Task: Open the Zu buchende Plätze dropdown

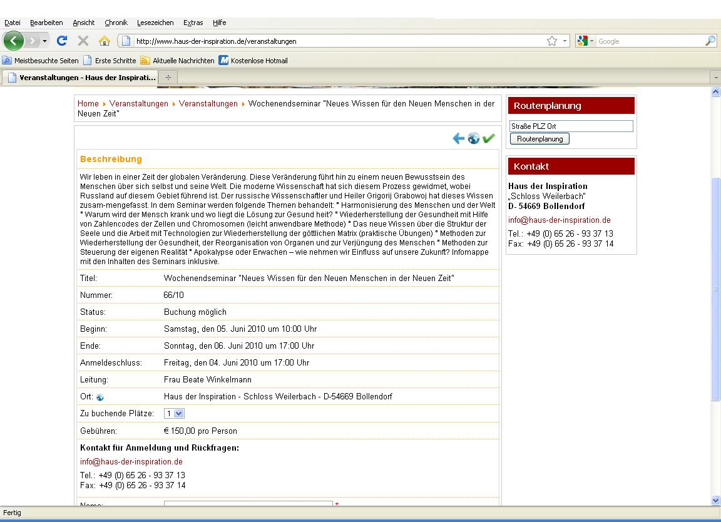Action: click(x=174, y=414)
